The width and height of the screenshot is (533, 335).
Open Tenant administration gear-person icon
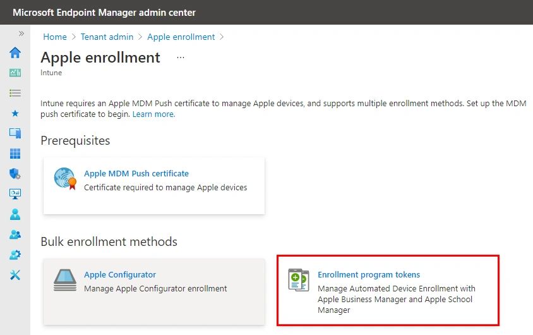[x=15, y=255]
